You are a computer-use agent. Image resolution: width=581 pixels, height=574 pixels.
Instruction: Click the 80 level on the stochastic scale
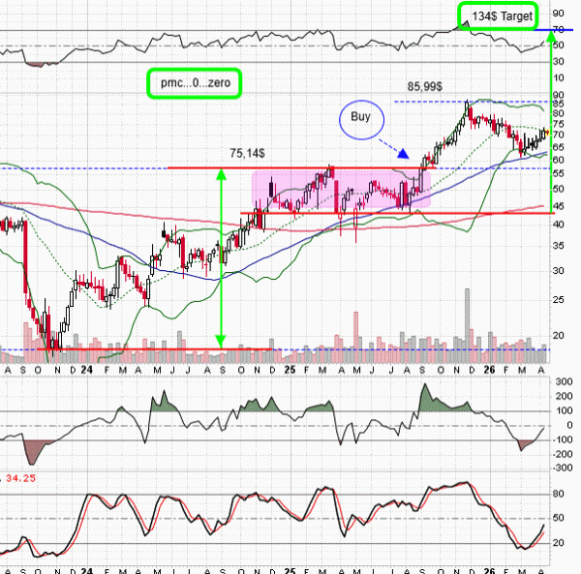(x=560, y=494)
